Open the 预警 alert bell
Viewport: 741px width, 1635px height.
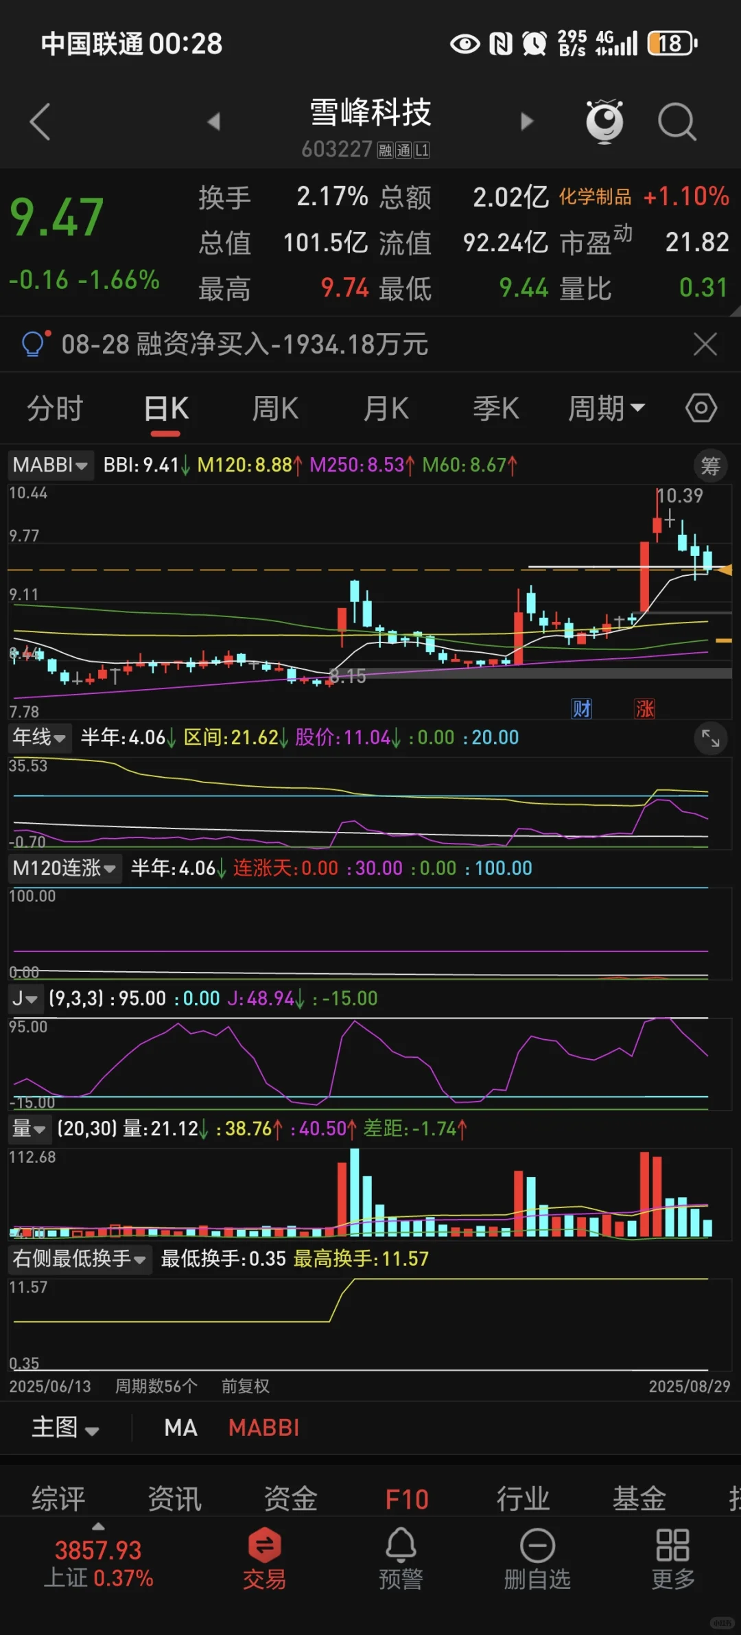click(x=401, y=1559)
